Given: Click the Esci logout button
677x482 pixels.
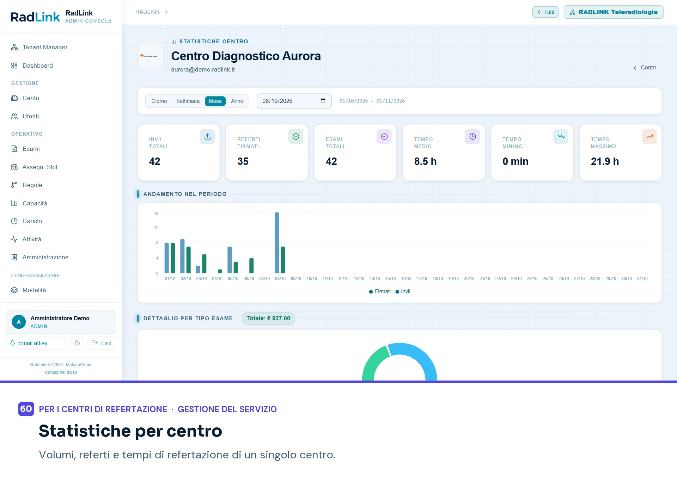Looking at the screenshot, I should [x=102, y=343].
